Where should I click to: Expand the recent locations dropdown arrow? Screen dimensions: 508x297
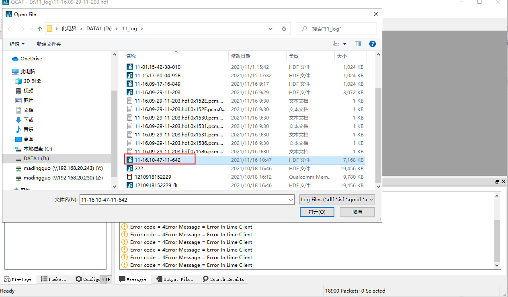(31, 29)
